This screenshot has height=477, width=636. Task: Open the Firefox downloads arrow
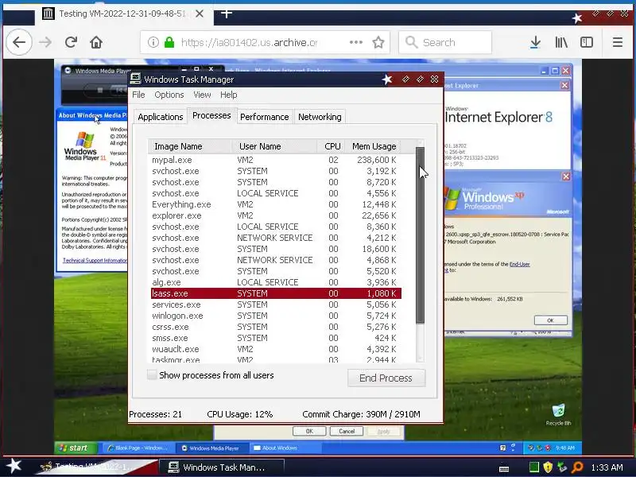click(x=535, y=42)
